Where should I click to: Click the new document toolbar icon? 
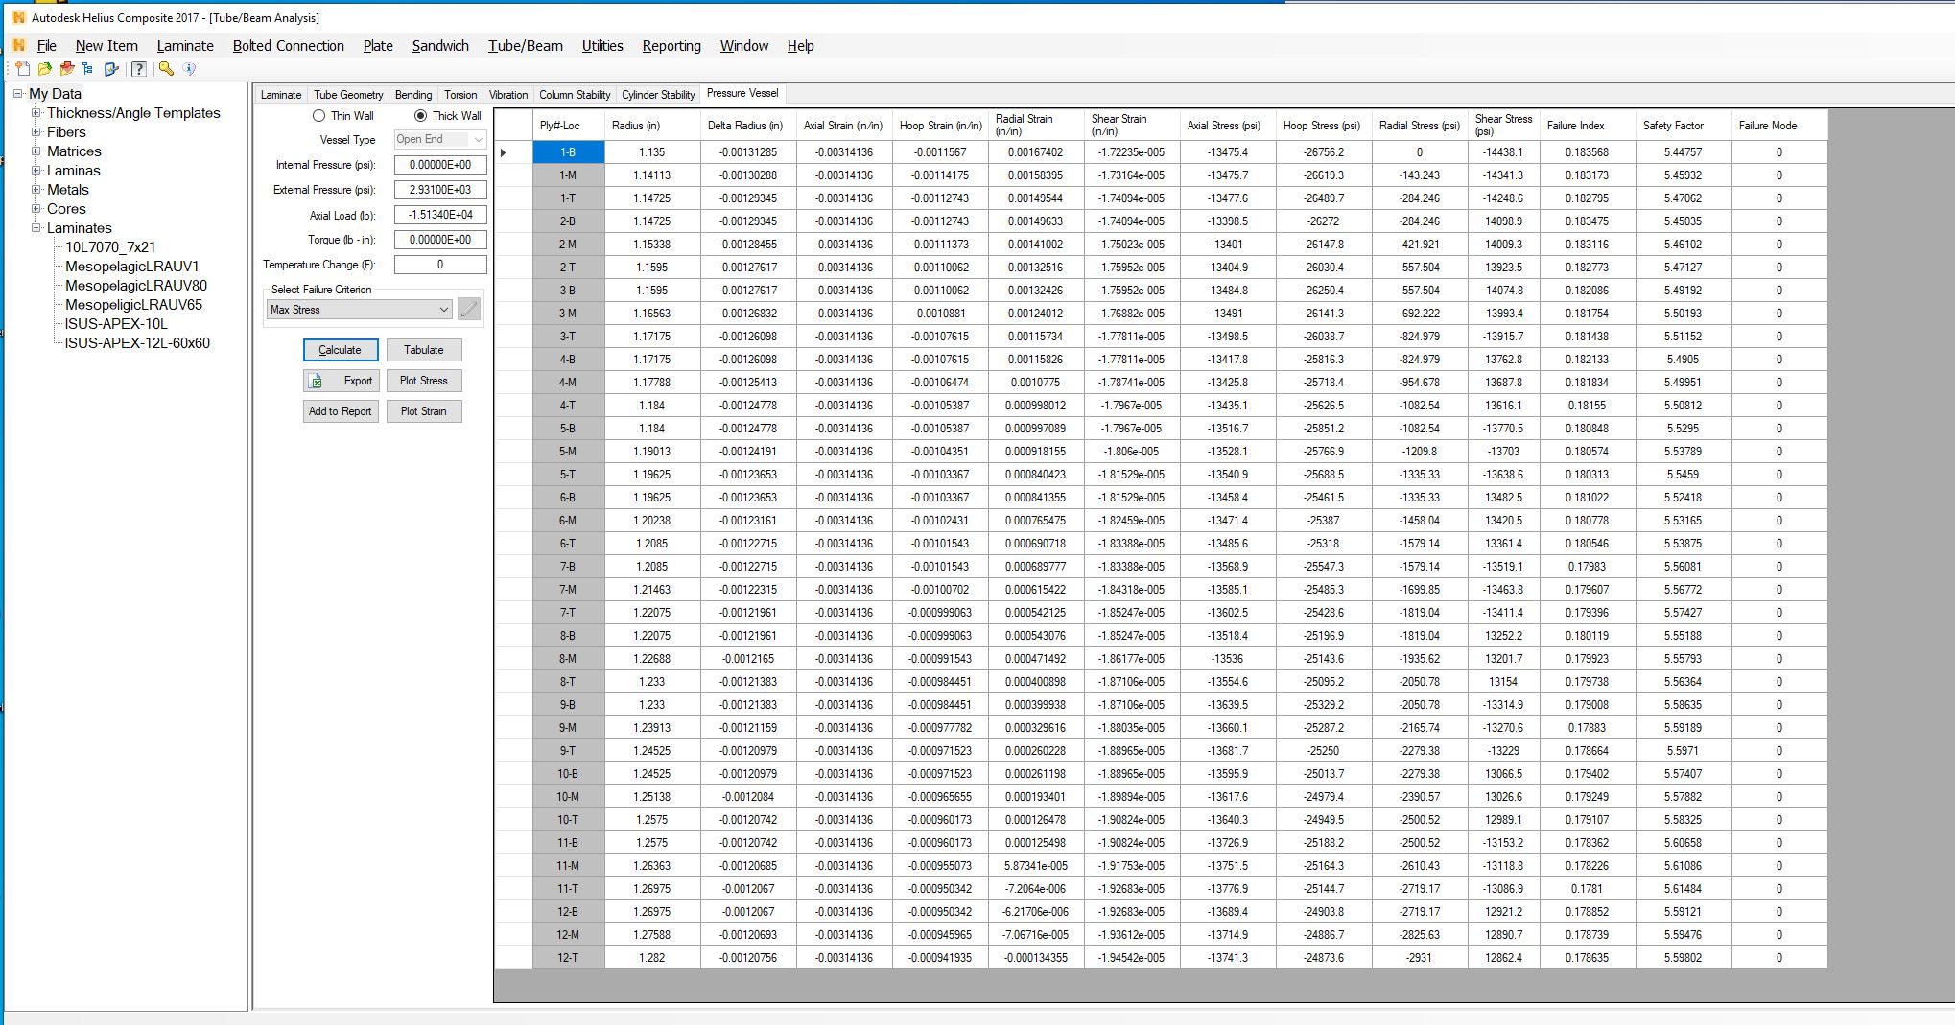point(23,69)
